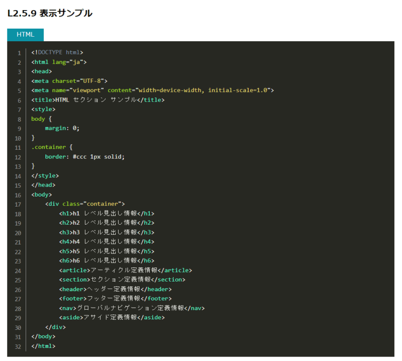Click the article アーティクル定義情報 line
Image resolution: width=402 pixels, height=361 pixels.
point(125,270)
